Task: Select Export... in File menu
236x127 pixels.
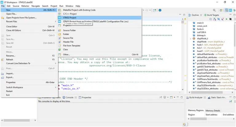Action: pyautogui.click(x=29, y=77)
